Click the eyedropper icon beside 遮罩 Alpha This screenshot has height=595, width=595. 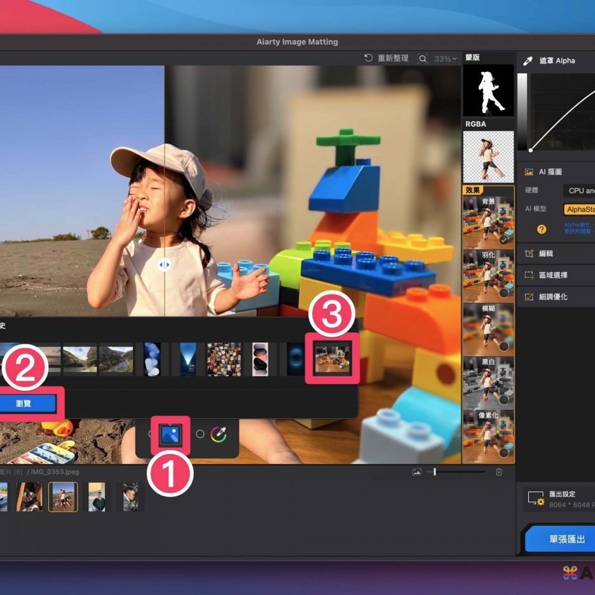[x=527, y=61]
